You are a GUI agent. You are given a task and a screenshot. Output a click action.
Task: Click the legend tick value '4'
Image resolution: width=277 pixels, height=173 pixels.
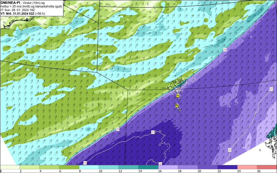[40, 171]
